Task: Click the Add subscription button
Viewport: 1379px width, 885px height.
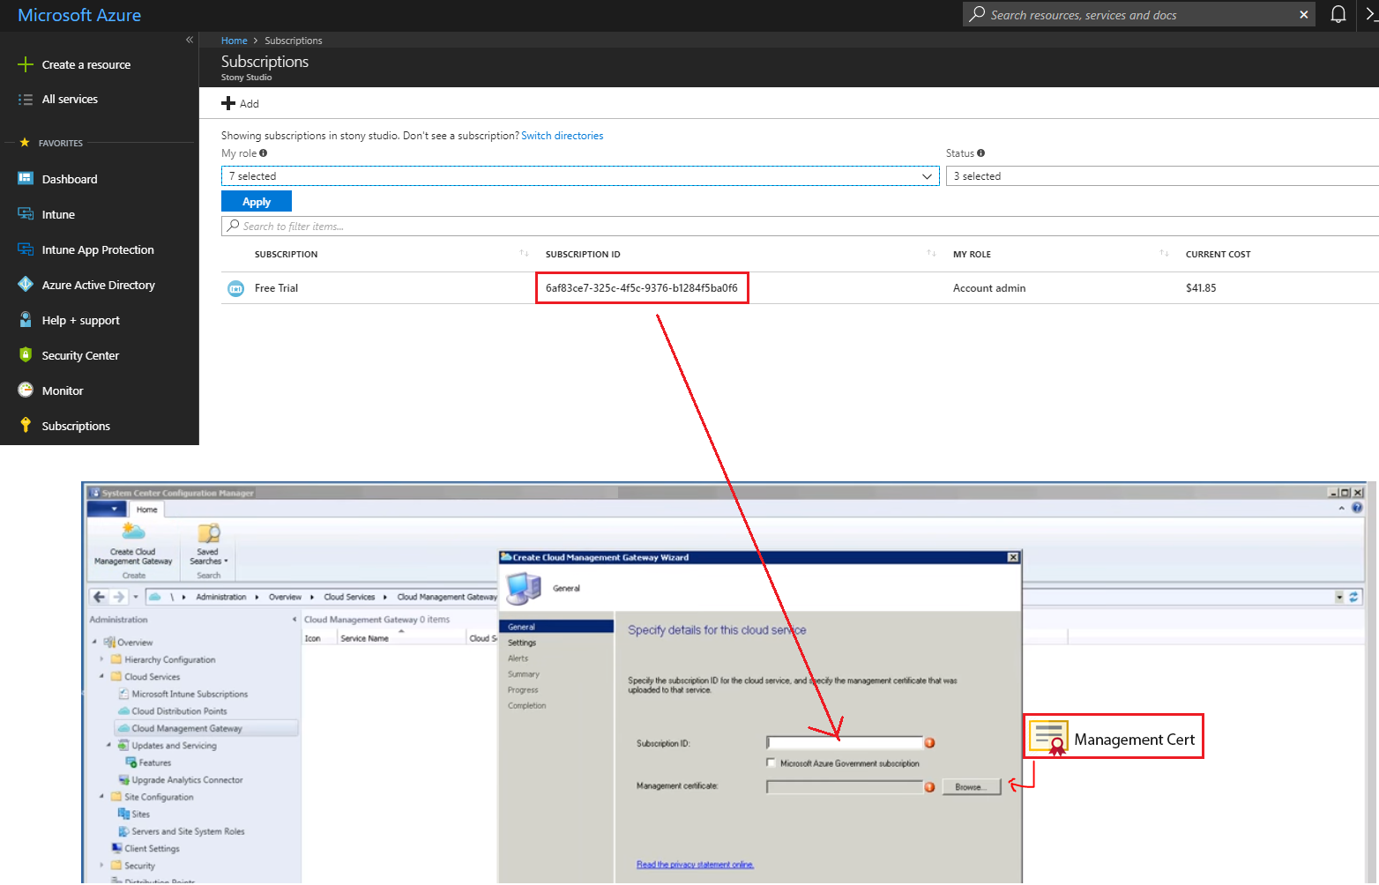Action: (x=240, y=103)
